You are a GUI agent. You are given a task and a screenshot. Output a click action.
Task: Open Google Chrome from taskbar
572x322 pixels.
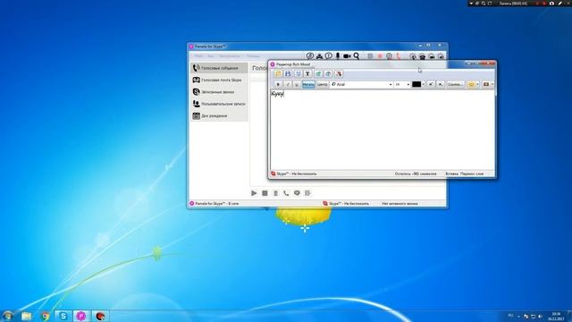(x=45, y=316)
